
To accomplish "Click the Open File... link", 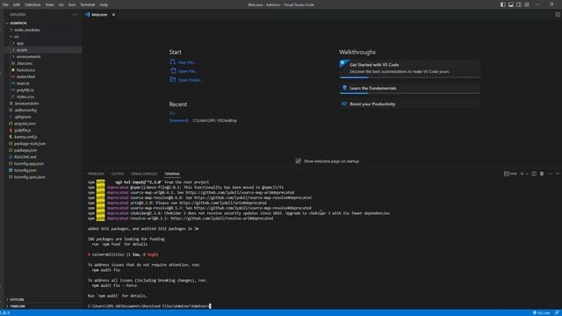I will pyautogui.click(x=187, y=71).
